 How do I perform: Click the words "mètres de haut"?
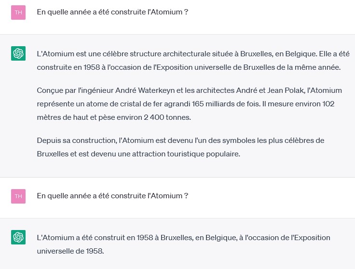click(x=61, y=117)
